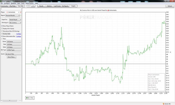Select the T (tournament) game type button
Image resolution: width=175 pixels, height=105 pixels.
tap(33, 6)
